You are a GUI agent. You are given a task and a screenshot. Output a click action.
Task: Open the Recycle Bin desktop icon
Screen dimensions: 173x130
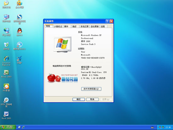(x=6, y=46)
